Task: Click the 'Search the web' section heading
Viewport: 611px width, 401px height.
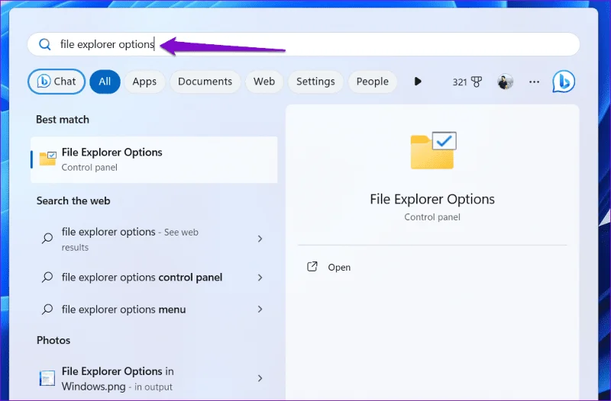Action: 73,200
